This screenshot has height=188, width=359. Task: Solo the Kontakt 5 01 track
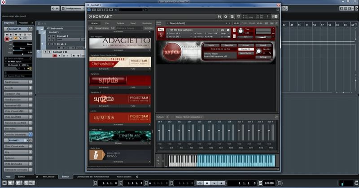click(x=49, y=52)
